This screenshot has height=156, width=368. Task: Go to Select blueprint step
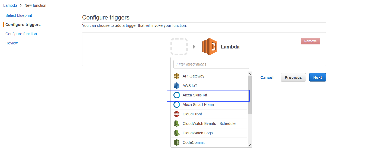(x=19, y=15)
